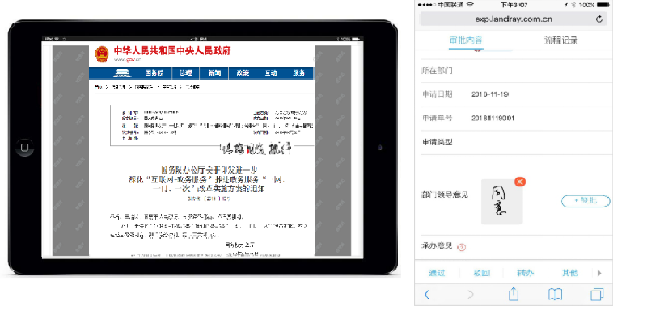The height and width of the screenshot is (318, 647).
Task: Remove the handwritten signature with red X
Action: 520,182
